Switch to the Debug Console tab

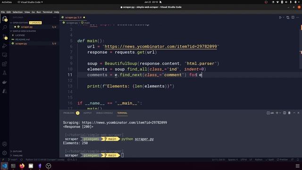tap(104, 113)
